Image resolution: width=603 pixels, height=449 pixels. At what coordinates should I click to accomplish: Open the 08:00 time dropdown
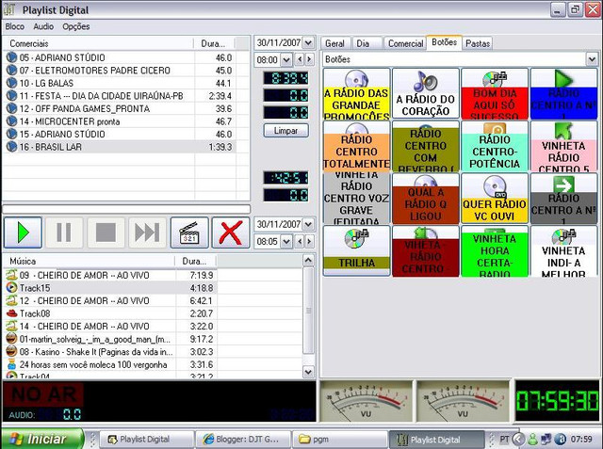(x=286, y=59)
